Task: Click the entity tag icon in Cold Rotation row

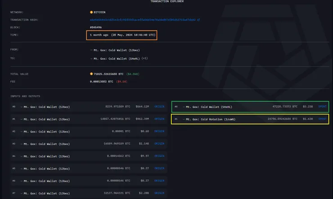Action: click(184, 119)
